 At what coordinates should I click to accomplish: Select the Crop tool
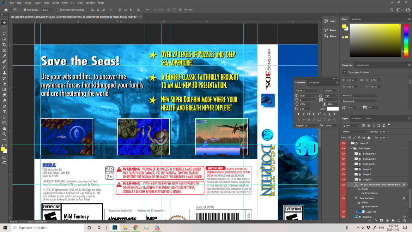click(4, 44)
